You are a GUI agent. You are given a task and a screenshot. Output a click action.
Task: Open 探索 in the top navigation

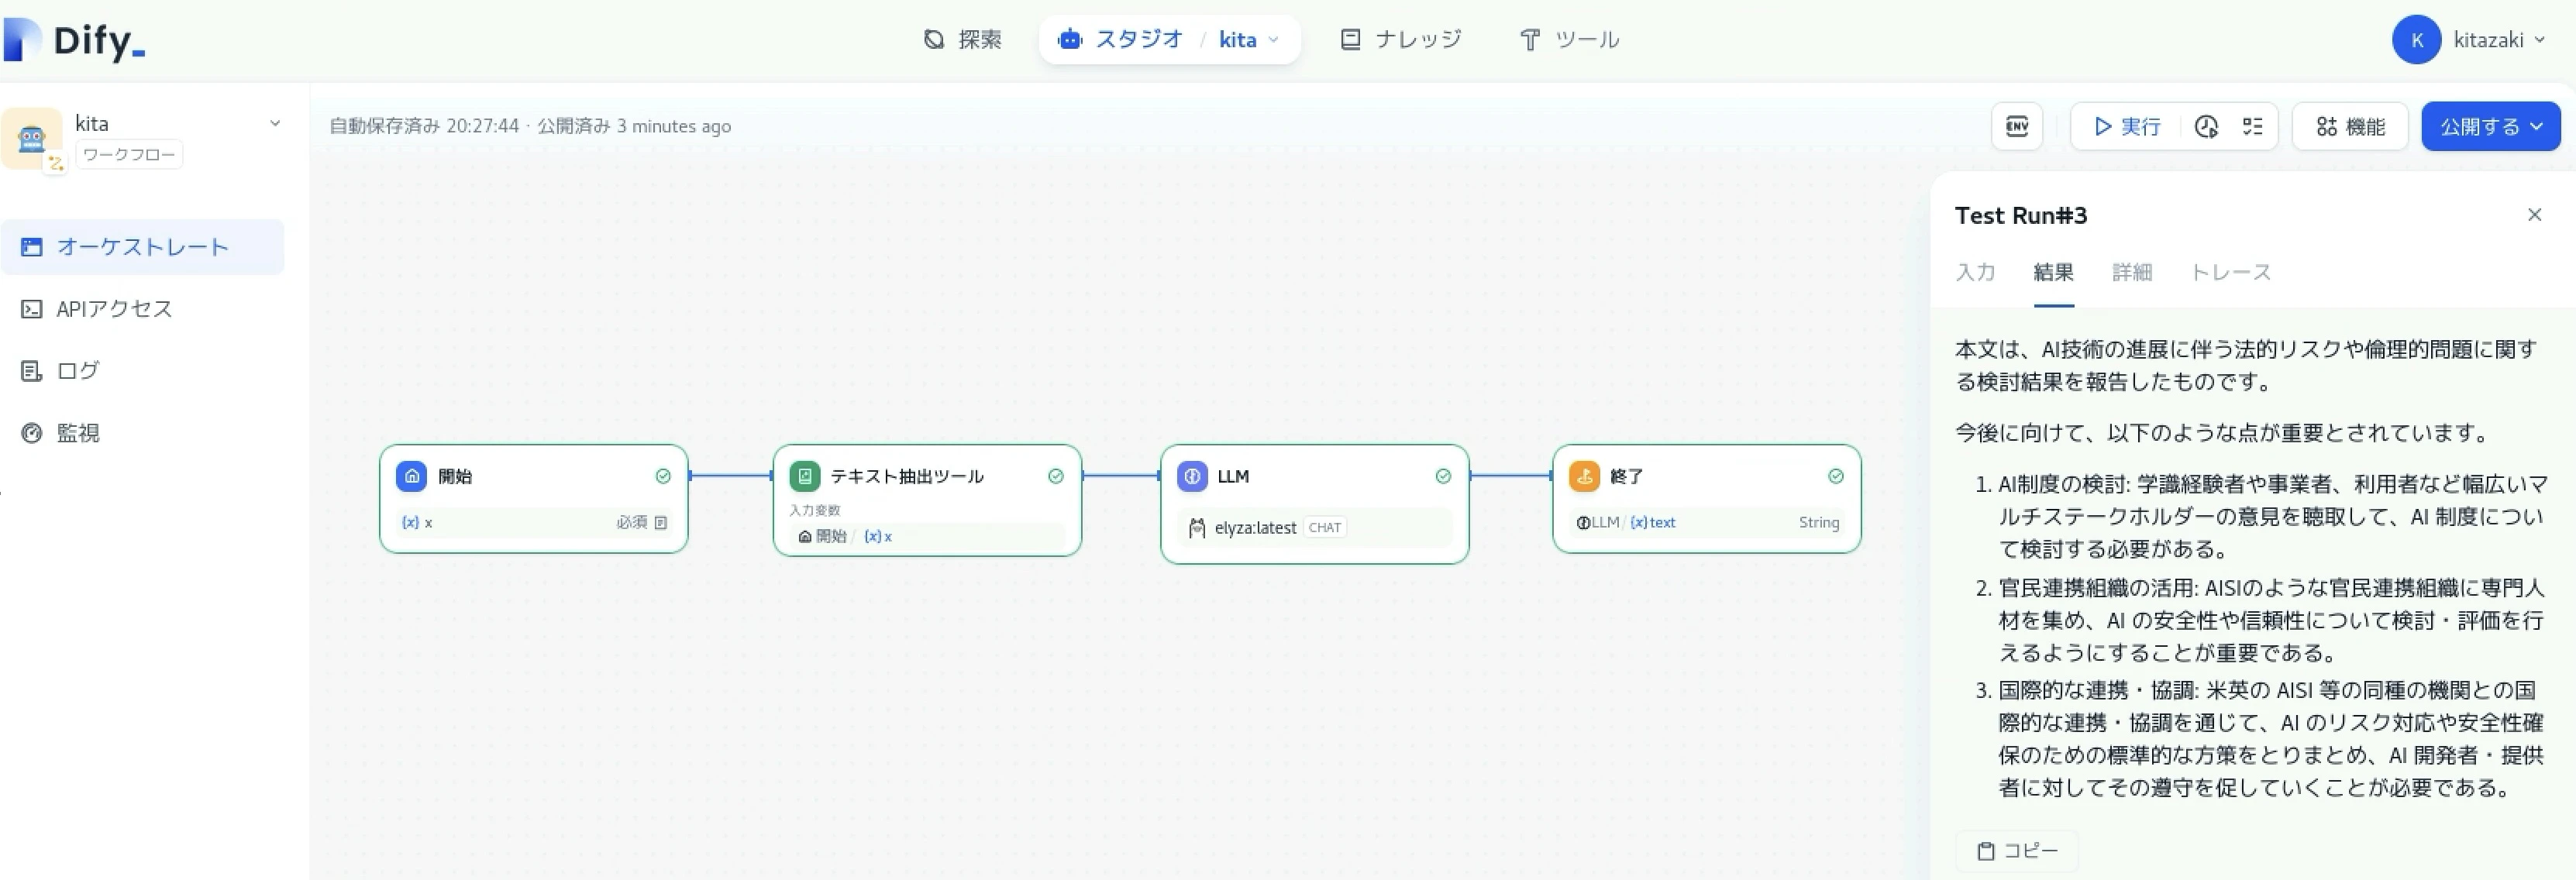click(962, 40)
